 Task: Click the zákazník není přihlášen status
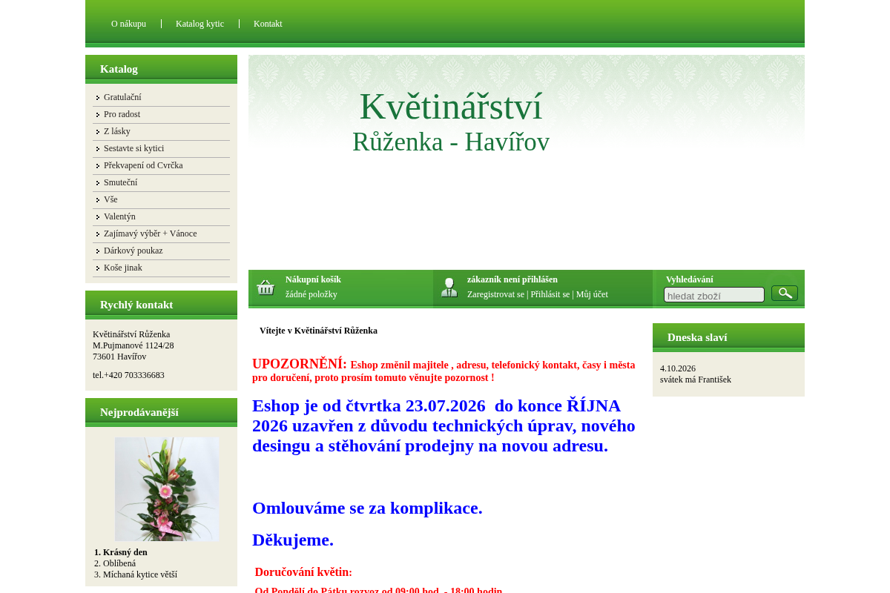click(x=512, y=279)
